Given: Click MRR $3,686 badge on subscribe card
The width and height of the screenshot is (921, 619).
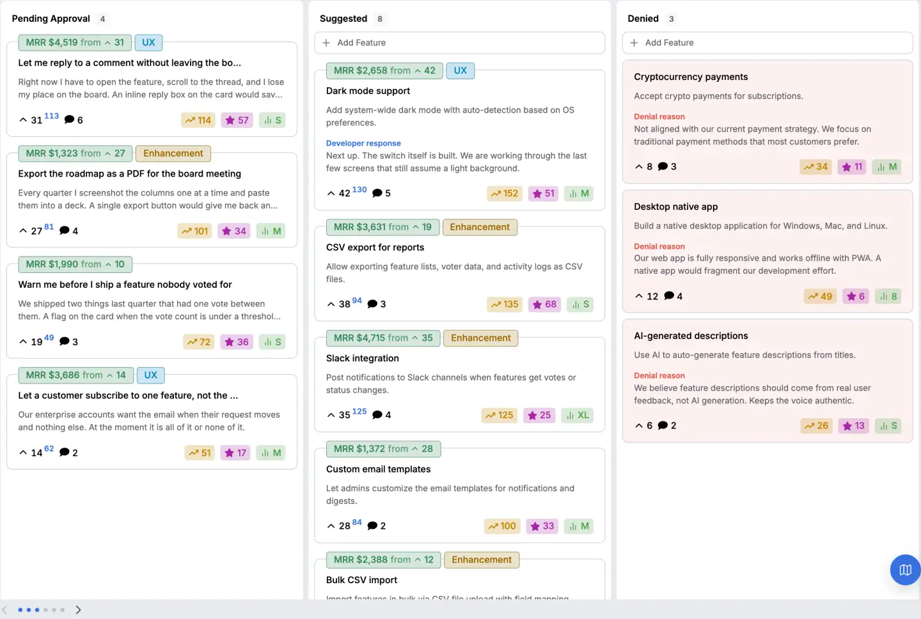Looking at the screenshot, I should pos(76,375).
